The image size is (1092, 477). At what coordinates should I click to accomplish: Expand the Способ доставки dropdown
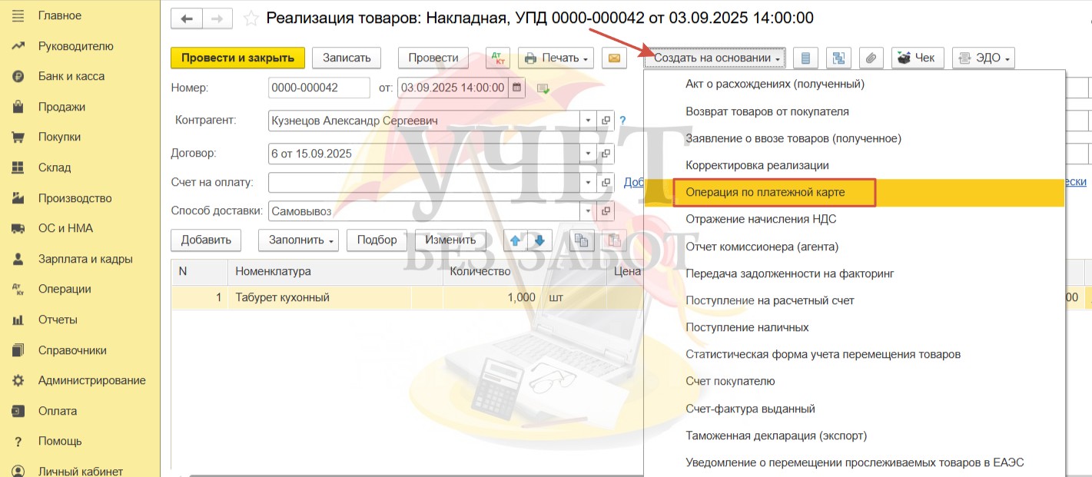(x=589, y=211)
